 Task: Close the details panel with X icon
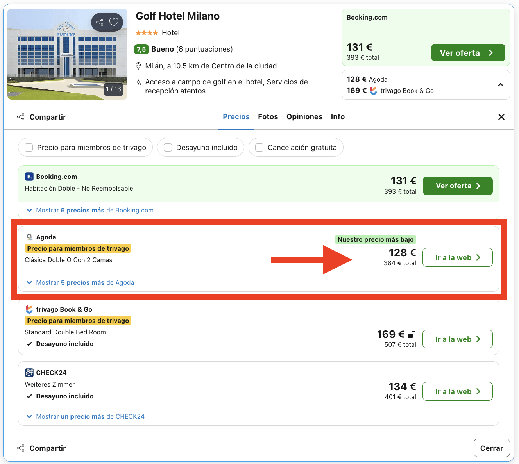tap(501, 117)
